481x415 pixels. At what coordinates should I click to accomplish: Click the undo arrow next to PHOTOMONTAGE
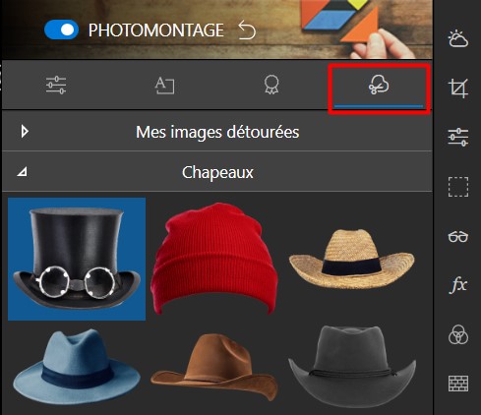(x=247, y=30)
